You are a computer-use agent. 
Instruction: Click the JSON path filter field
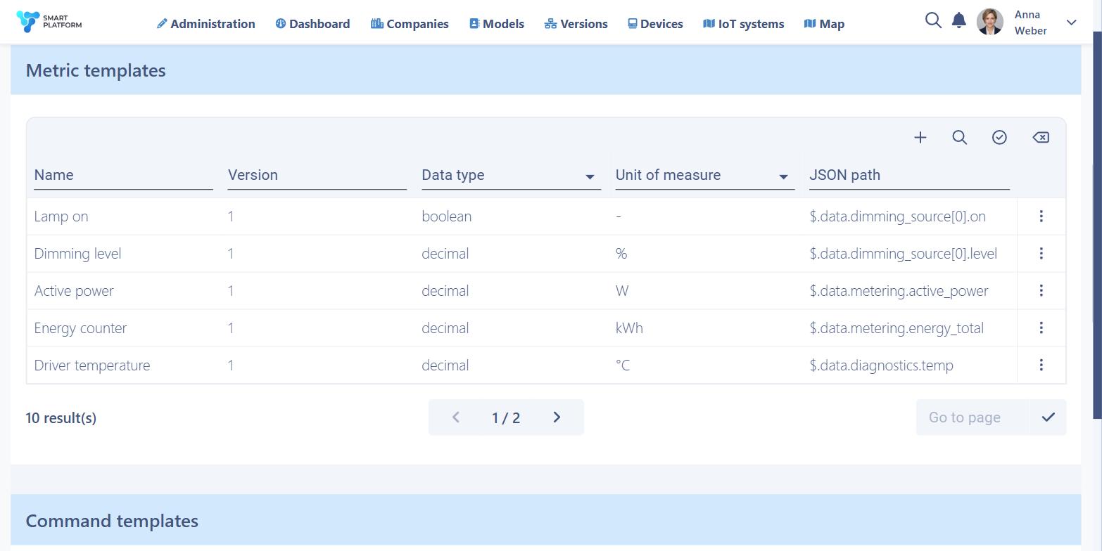pos(909,176)
